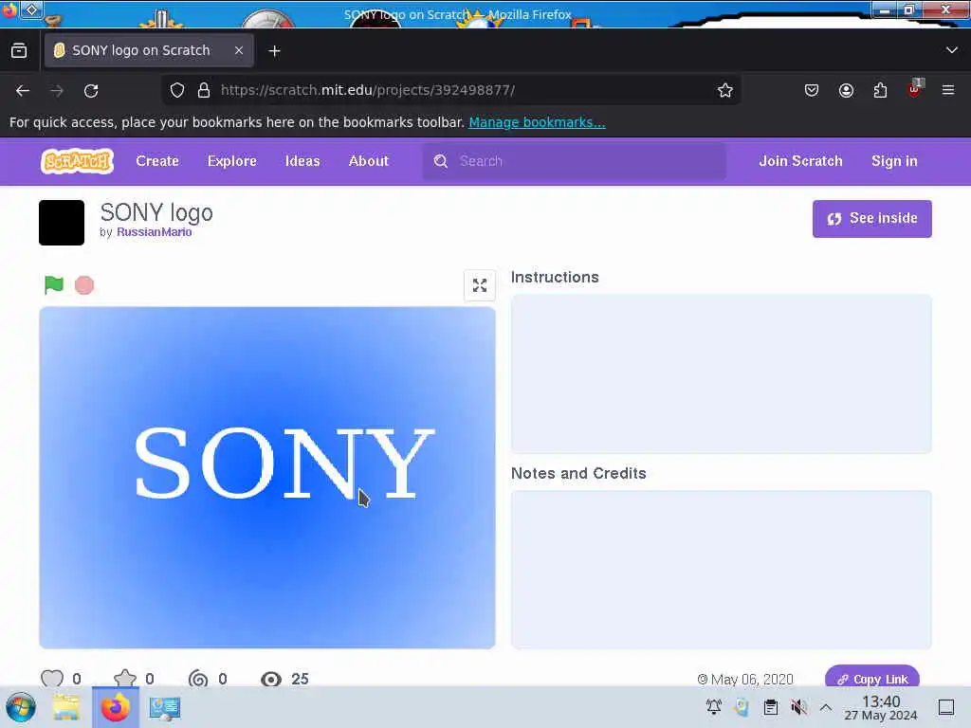The width and height of the screenshot is (971, 728).
Task: Close the SONY logo on Scratch tab
Action: pyautogui.click(x=238, y=50)
